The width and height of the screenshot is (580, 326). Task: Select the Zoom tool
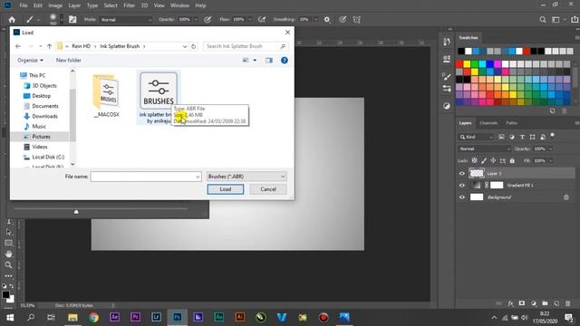(x=8, y=265)
